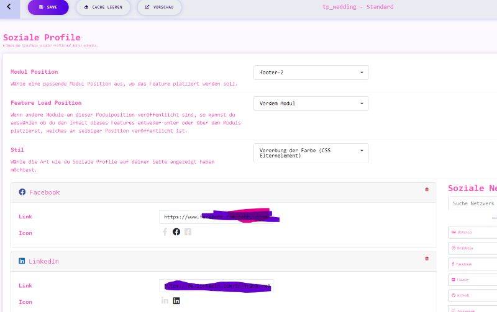Delete the Facebook profile with trash icon
The width and height of the screenshot is (497, 312).
(x=427, y=190)
